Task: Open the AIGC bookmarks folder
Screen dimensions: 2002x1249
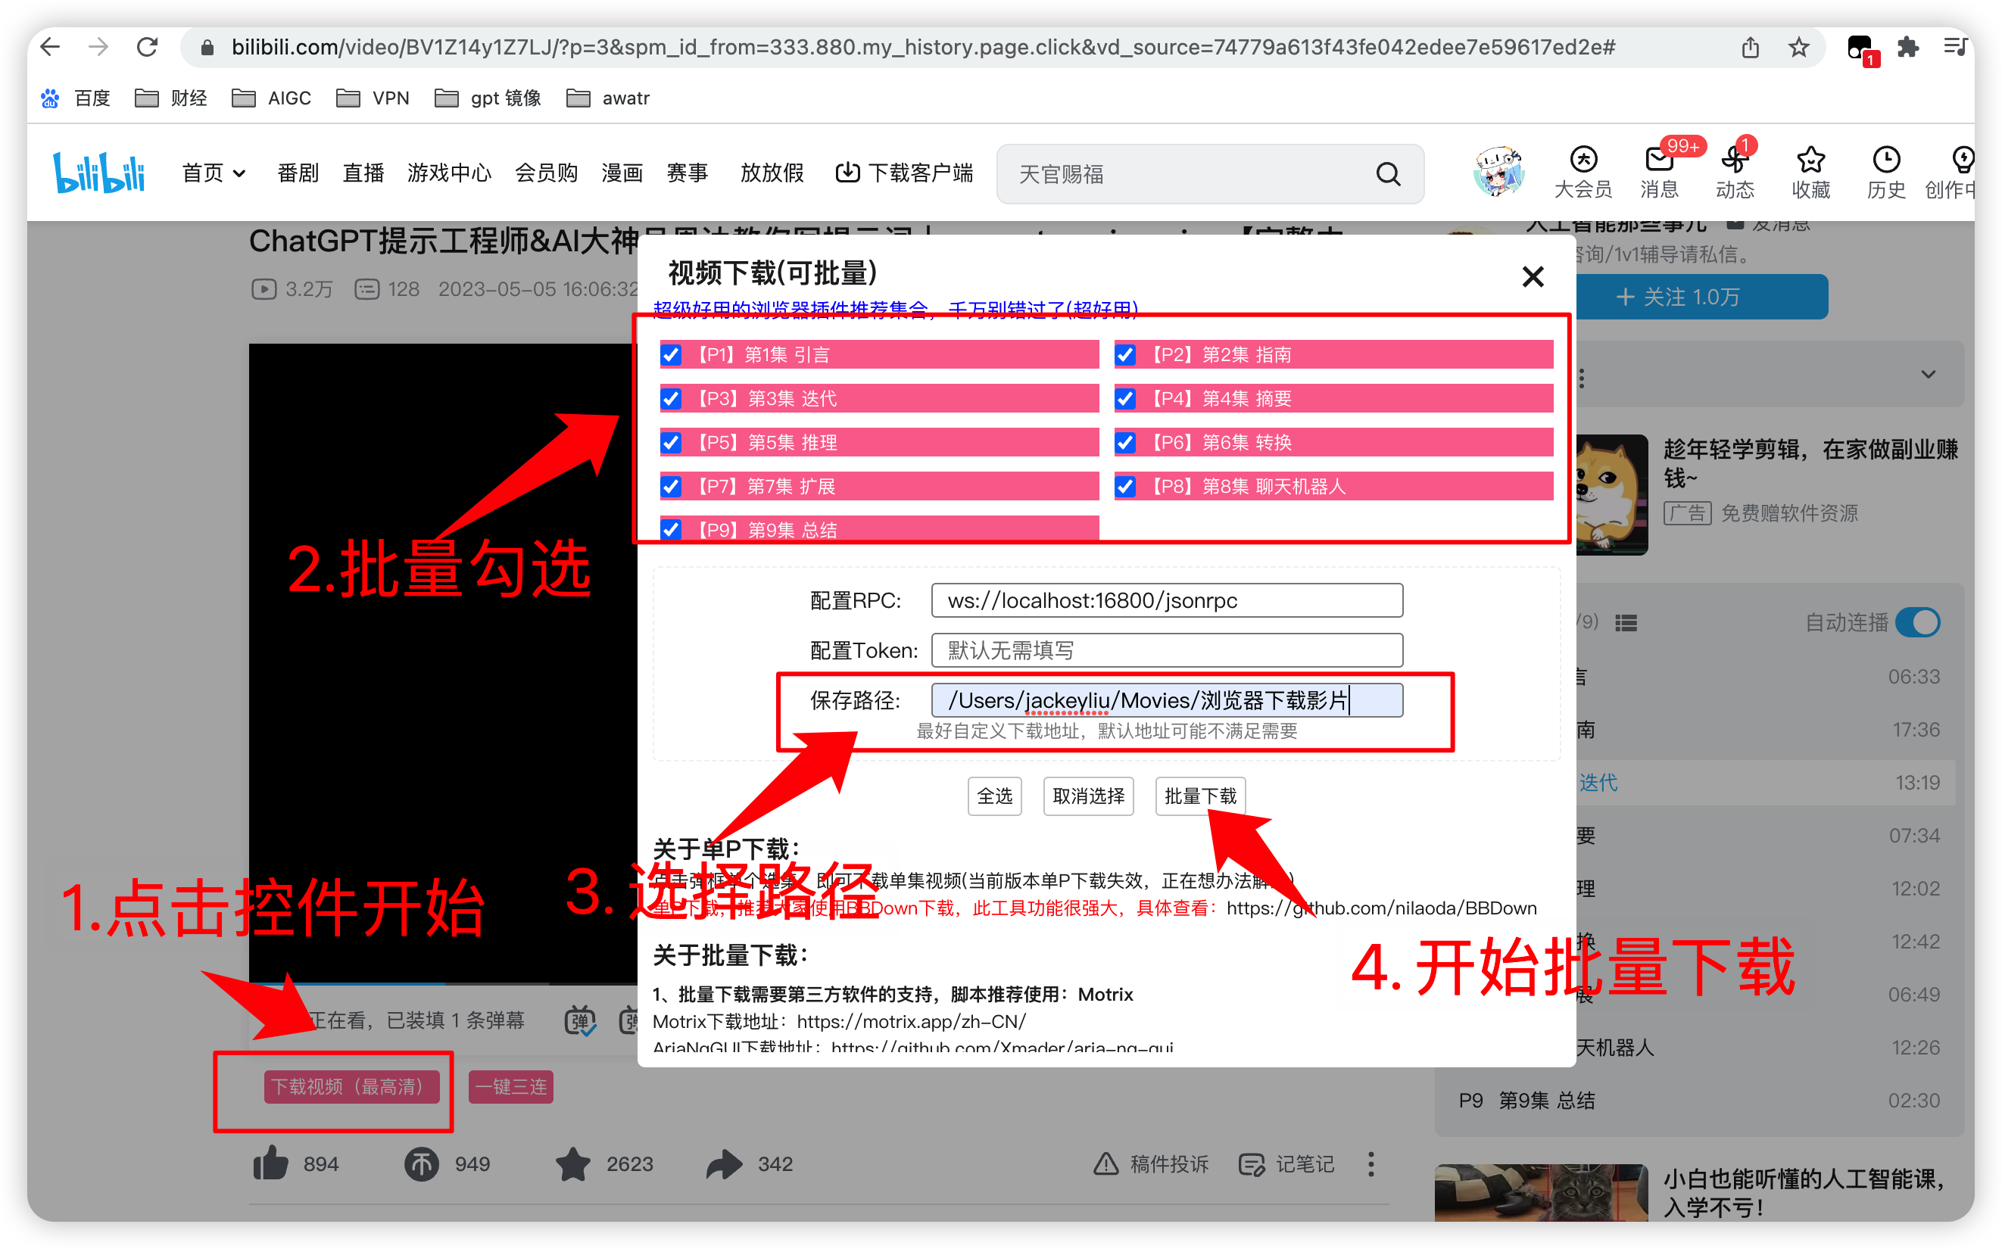Action: [x=271, y=98]
